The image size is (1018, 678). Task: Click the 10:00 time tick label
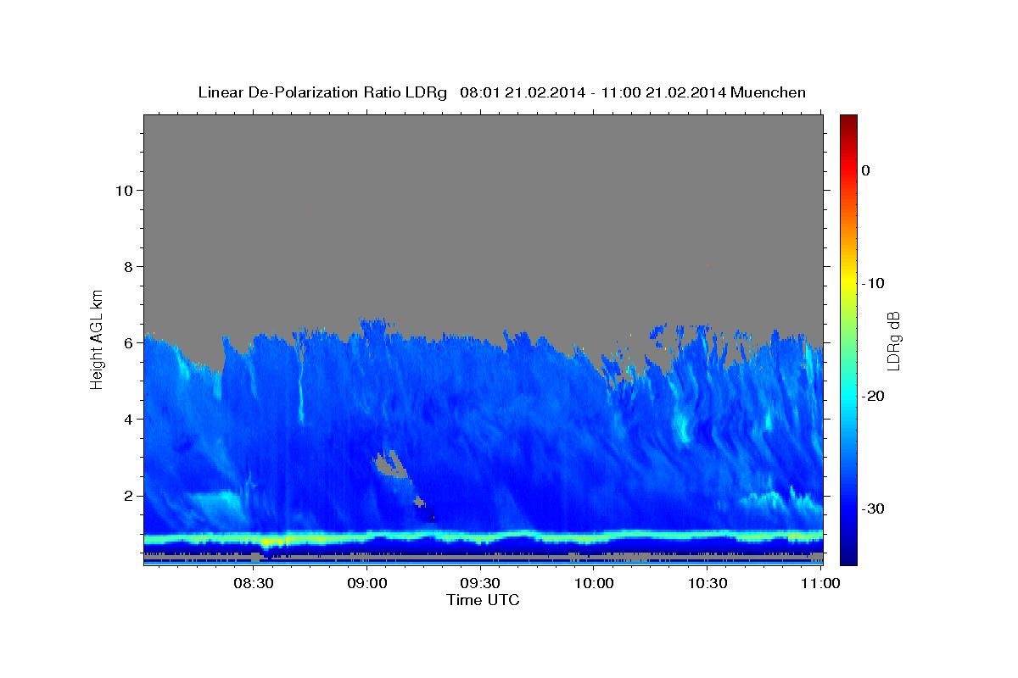tap(594, 583)
